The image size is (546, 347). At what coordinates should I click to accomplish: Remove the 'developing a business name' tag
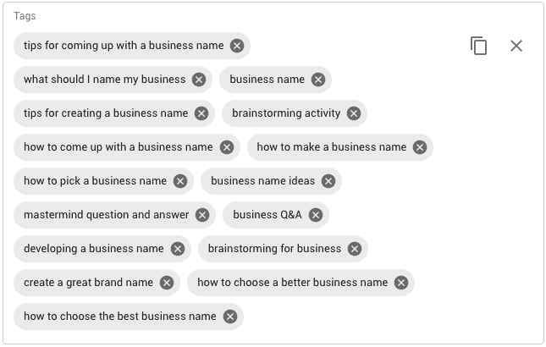click(x=178, y=249)
